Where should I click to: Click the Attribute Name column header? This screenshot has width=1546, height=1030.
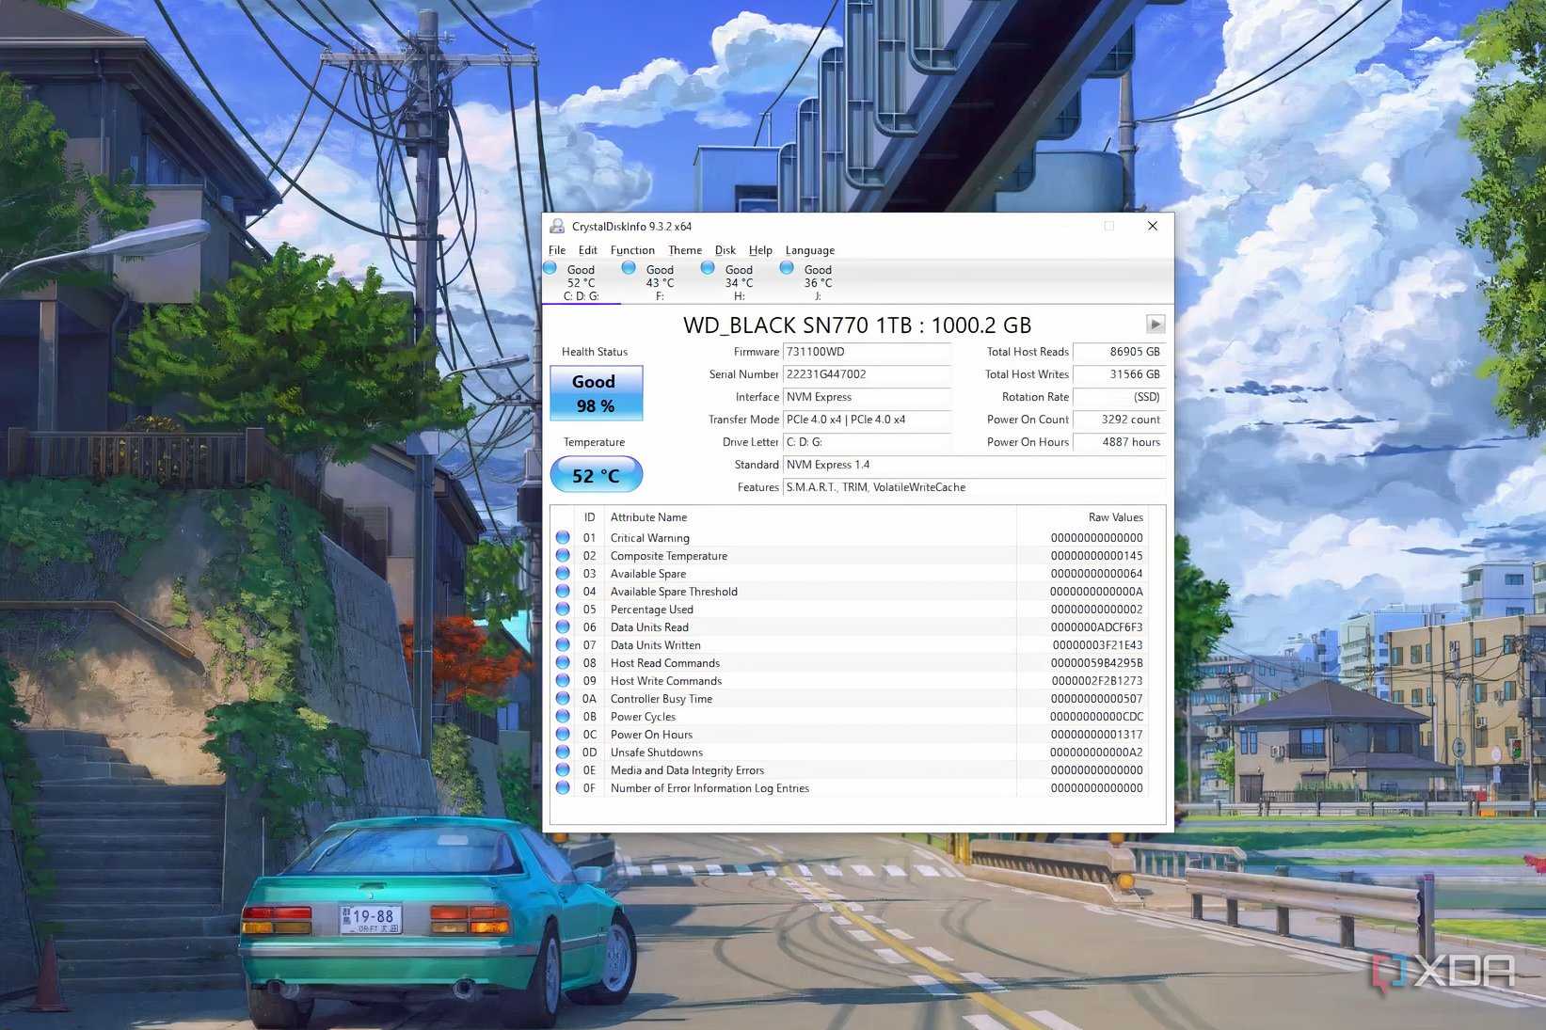tap(810, 517)
